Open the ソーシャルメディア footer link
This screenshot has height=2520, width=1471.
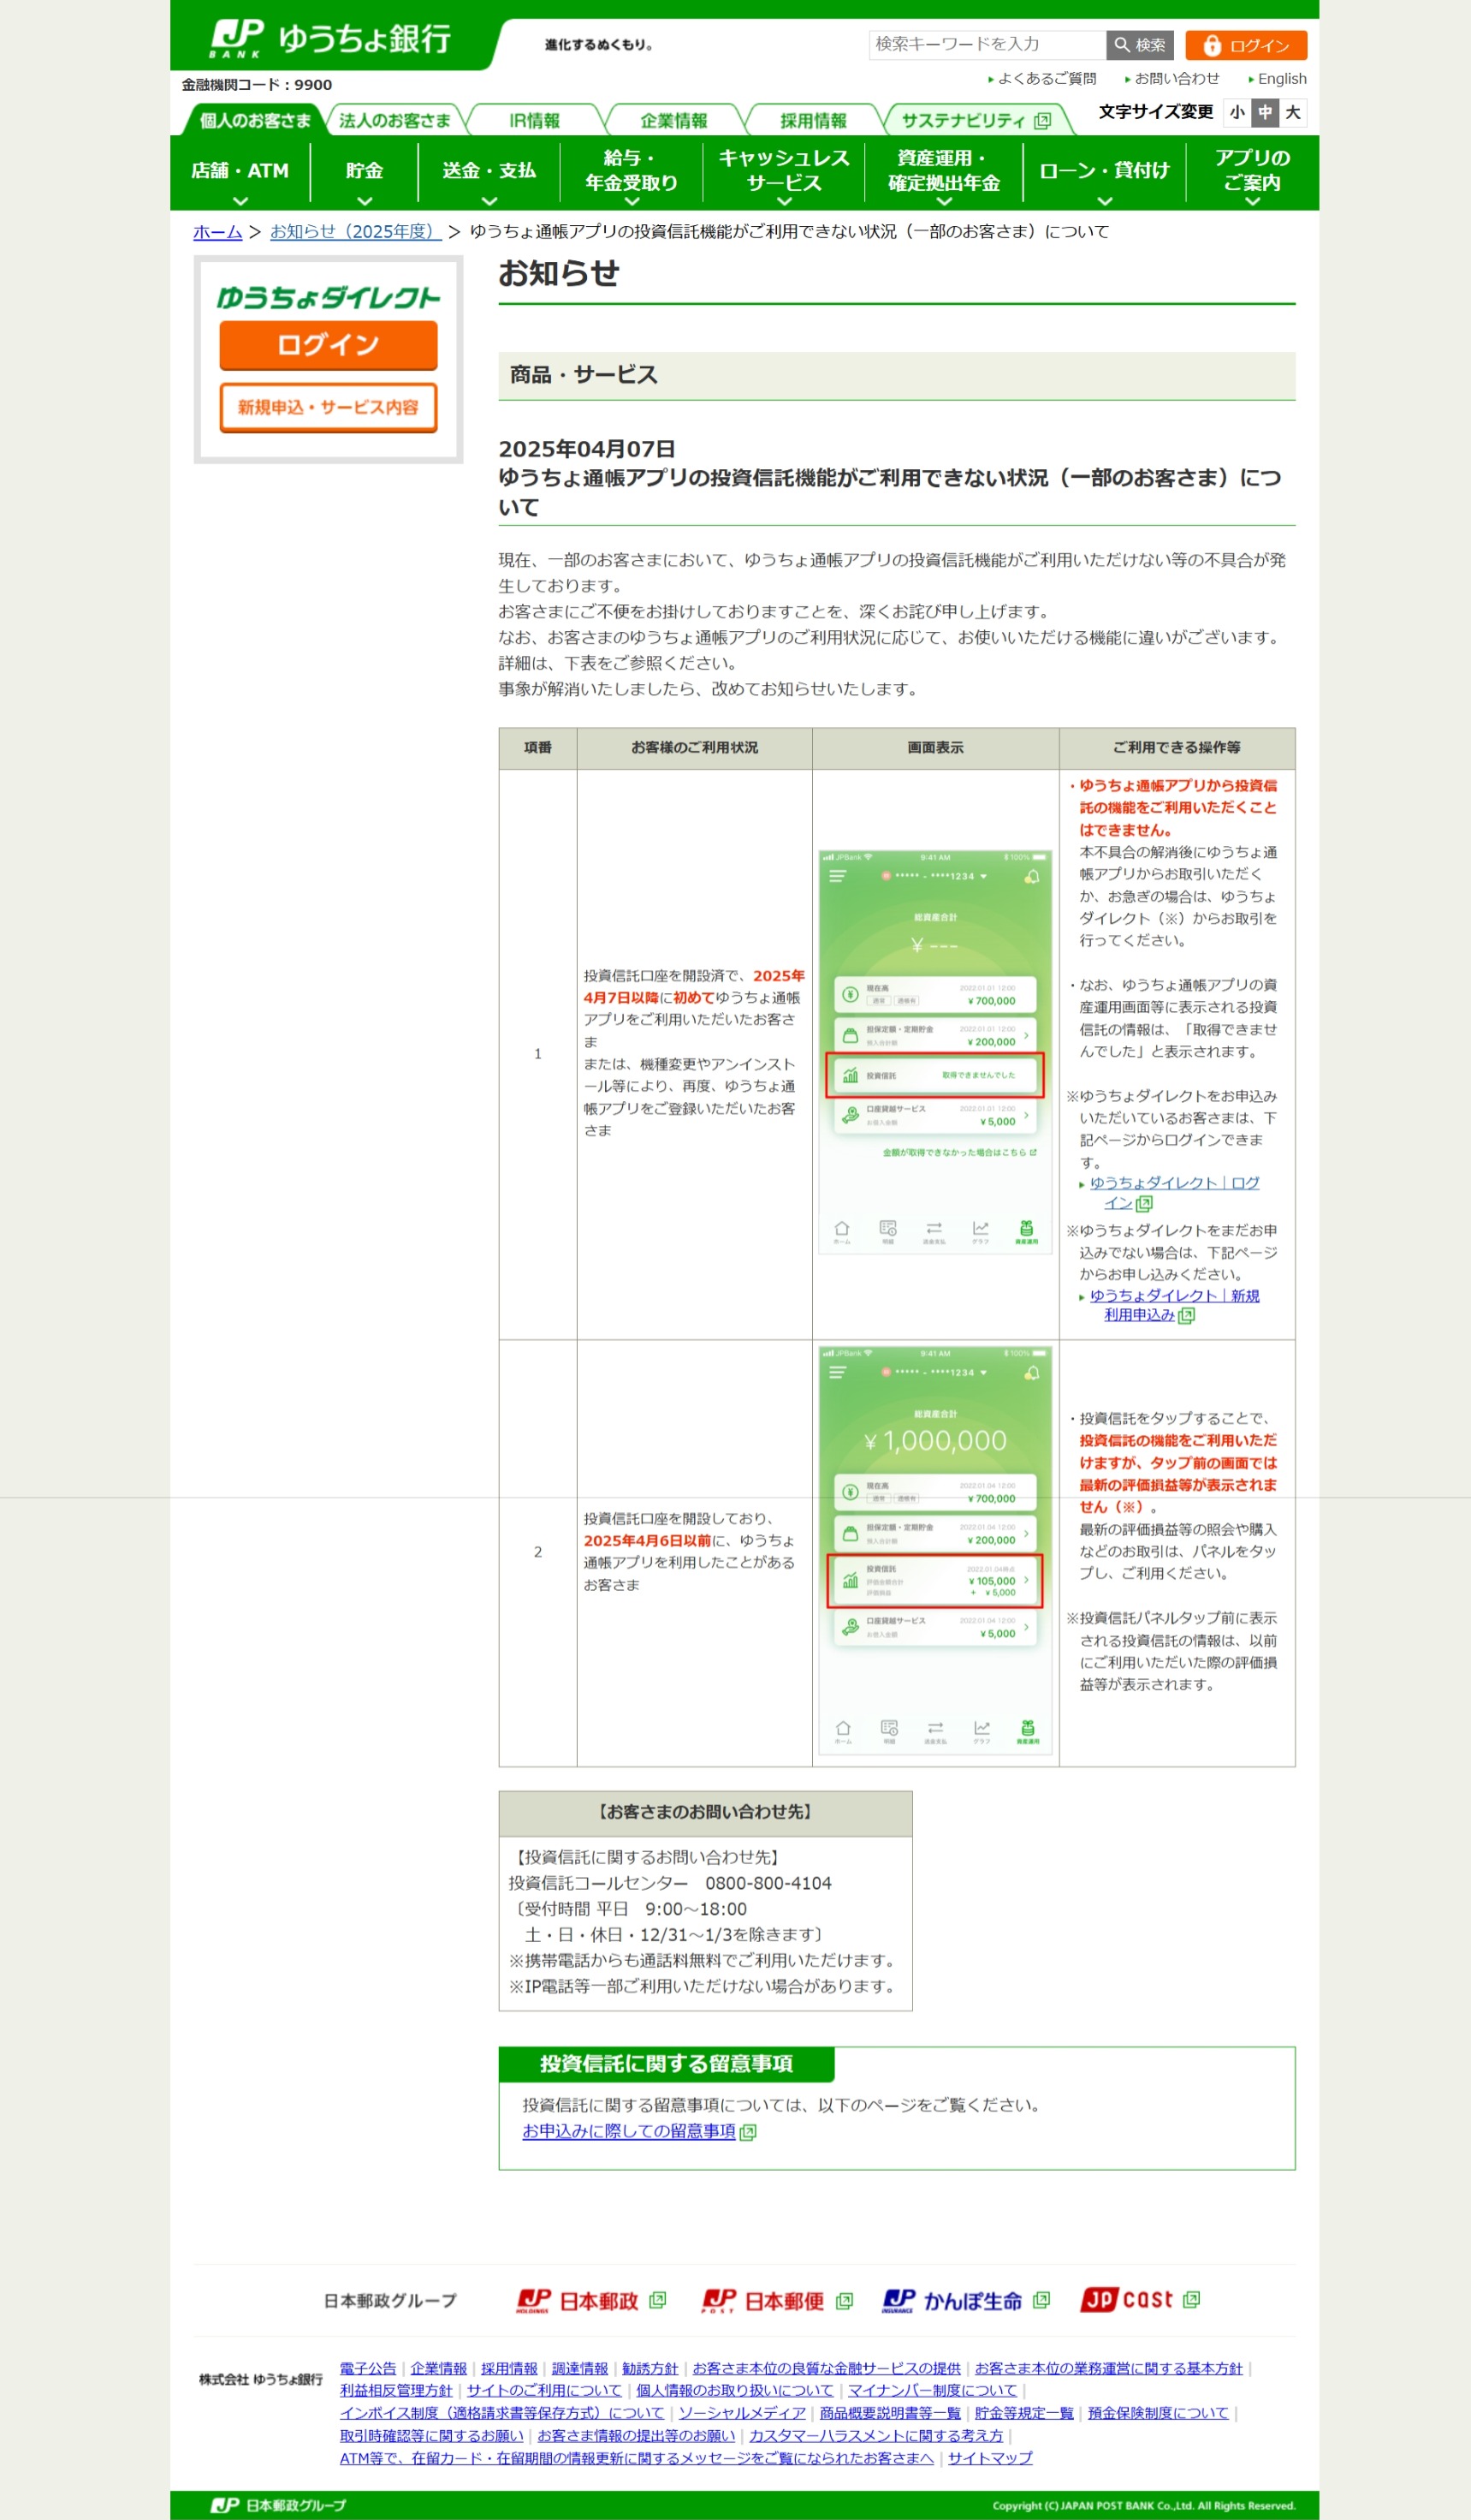pyautogui.click(x=743, y=2413)
